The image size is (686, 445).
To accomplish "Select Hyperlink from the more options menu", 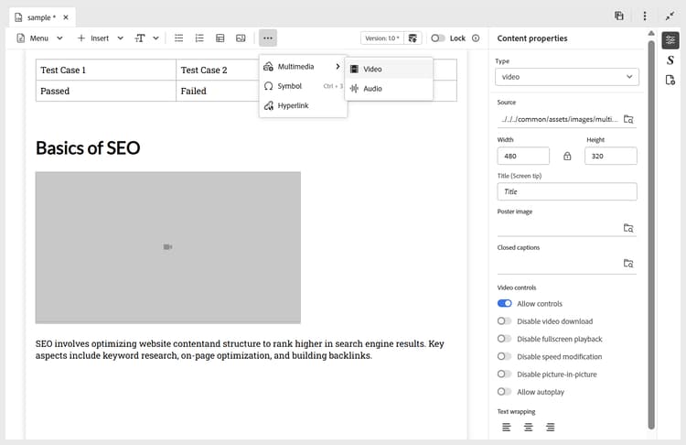I will pos(291,106).
